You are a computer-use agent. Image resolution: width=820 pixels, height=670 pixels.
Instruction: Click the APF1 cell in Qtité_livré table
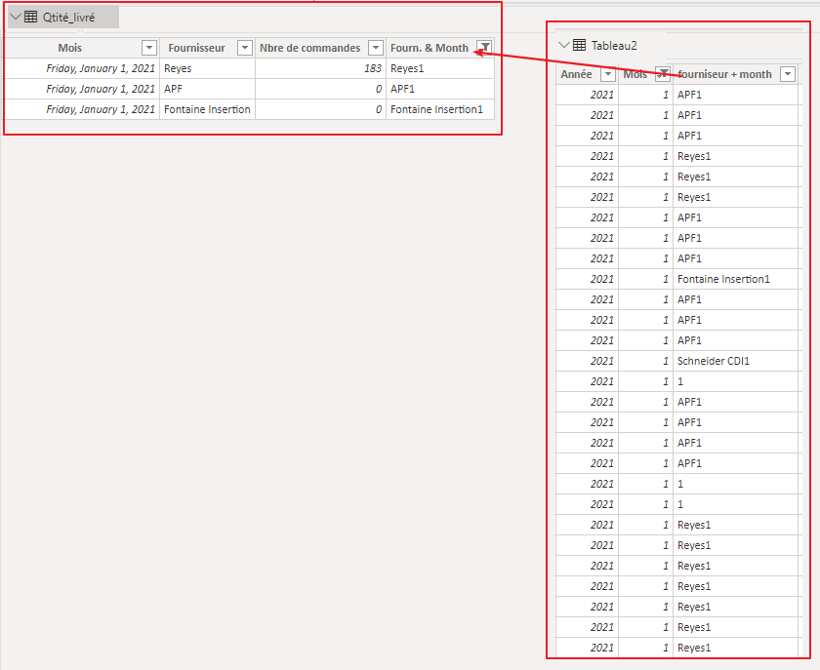pyautogui.click(x=440, y=89)
